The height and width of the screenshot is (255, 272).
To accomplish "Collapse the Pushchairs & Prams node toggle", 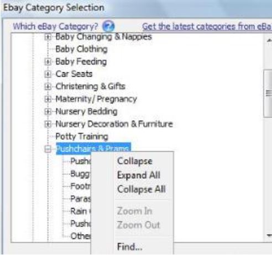I will 48,149.
